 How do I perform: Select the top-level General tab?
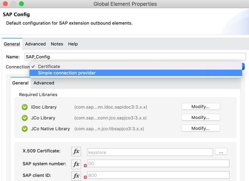pos(12,44)
